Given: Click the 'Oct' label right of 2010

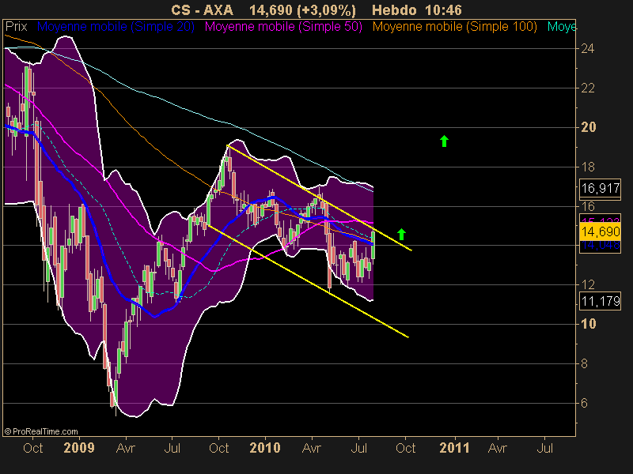Looking at the screenshot, I should coord(405,448).
